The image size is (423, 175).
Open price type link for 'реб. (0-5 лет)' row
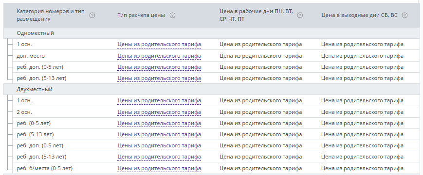[x=159, y=123]
